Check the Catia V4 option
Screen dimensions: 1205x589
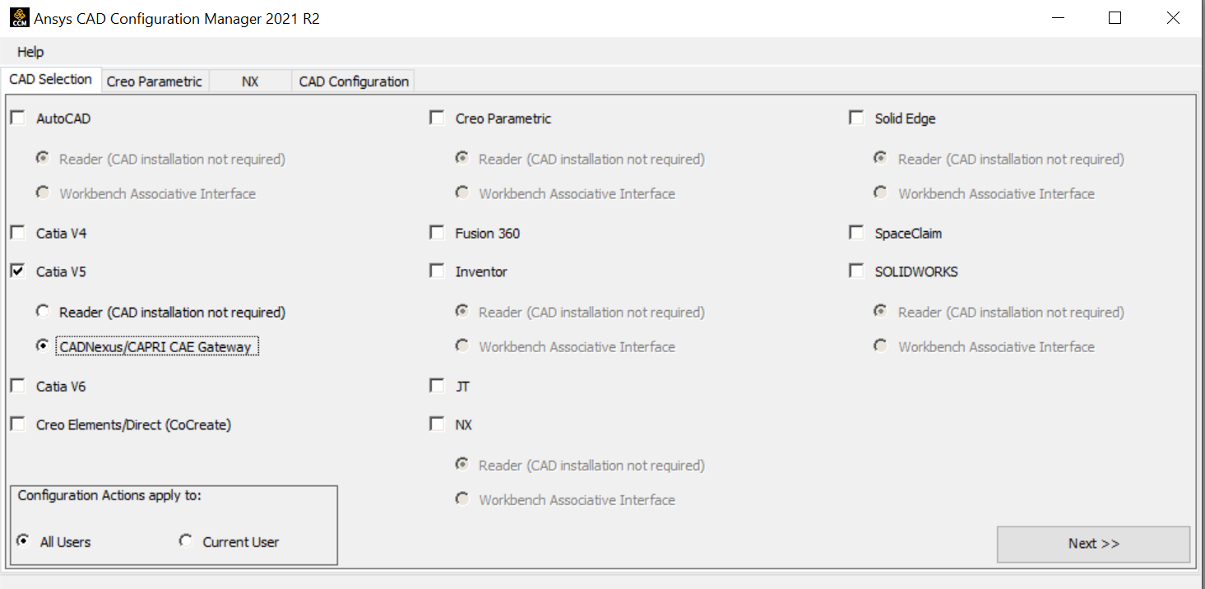(18, 233)
